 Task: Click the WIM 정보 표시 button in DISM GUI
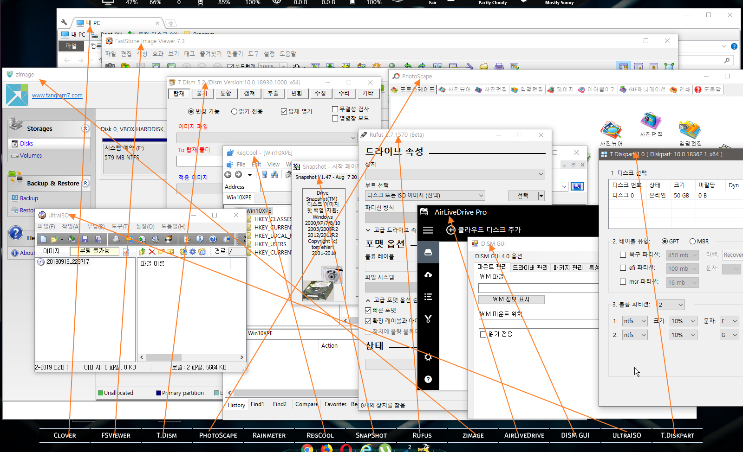[x=511, y=299]
